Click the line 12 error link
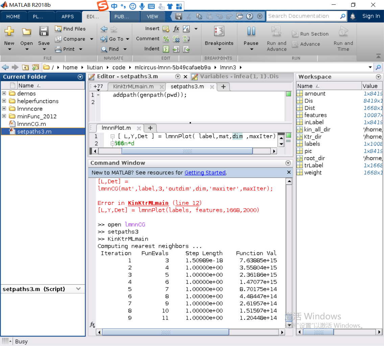Screen dimensions: 384x346 [x=187, y=203]
